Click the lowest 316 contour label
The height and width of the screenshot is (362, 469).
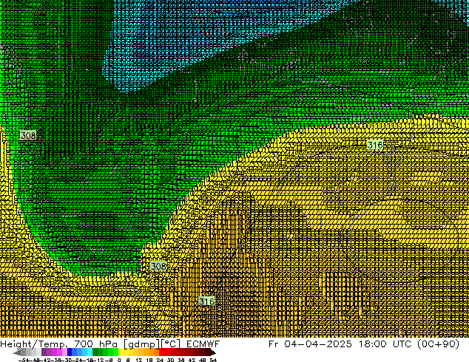(x=206, y=301)
